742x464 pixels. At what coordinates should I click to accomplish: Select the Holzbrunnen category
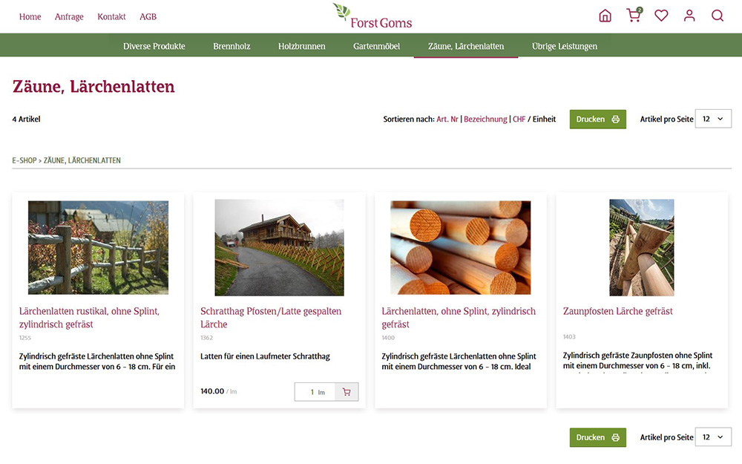point(301,46)
